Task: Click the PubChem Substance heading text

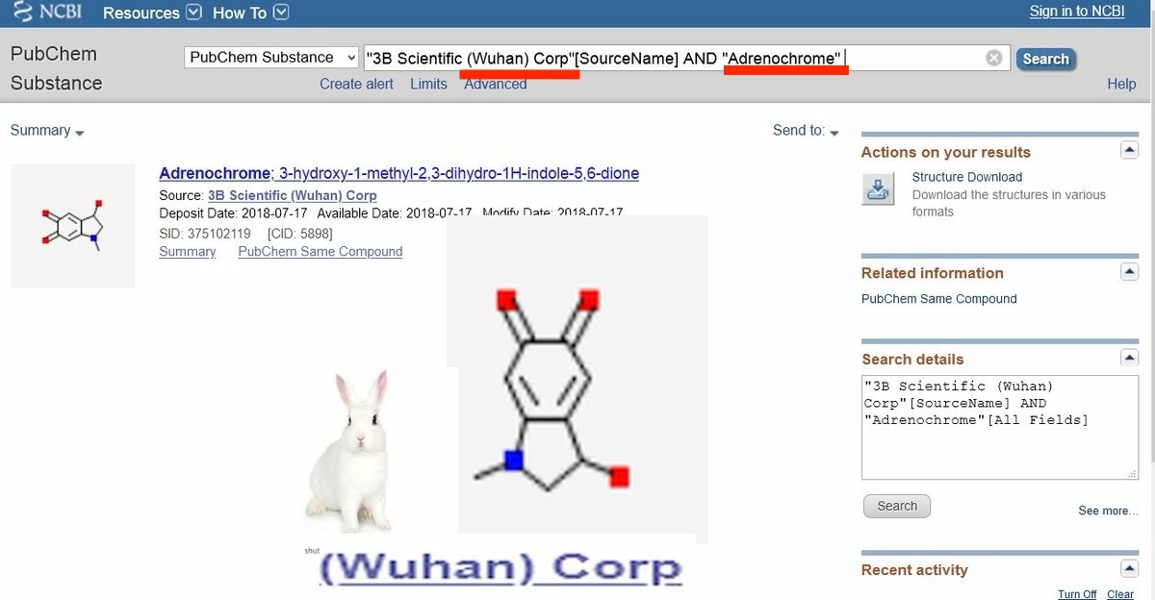Action: [x=56, y=68]
